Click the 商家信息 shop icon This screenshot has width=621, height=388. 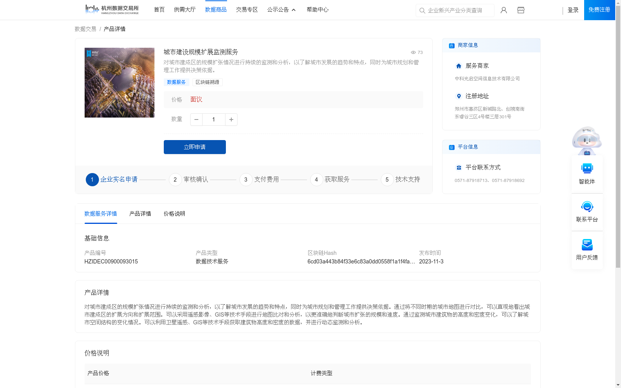coord(451,45)
